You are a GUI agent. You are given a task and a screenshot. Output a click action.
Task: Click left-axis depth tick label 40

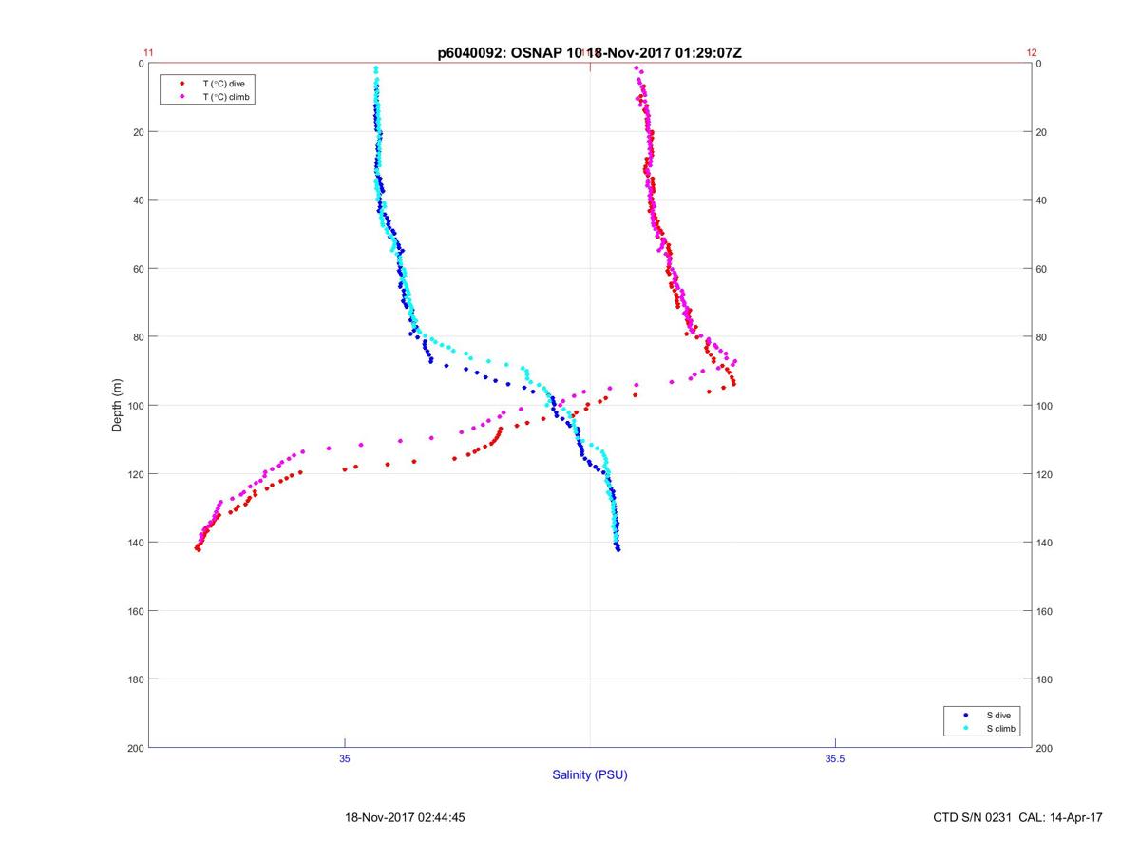pyautogui.click(x=138, y=201)
